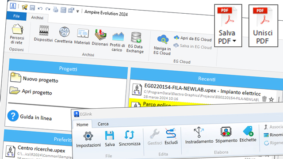Expand the quick access toolbar customize arrow
Image resolution: width=283 pixels, height=159 pixels.
click(x=78, y=11)
